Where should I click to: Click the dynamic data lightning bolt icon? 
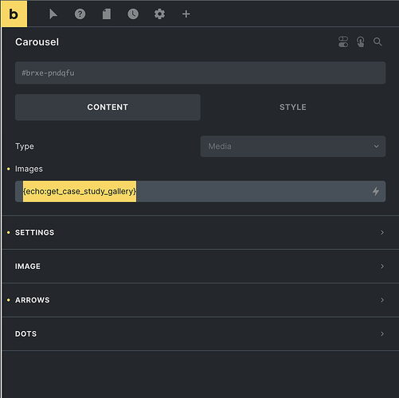(x=376, y=191)
